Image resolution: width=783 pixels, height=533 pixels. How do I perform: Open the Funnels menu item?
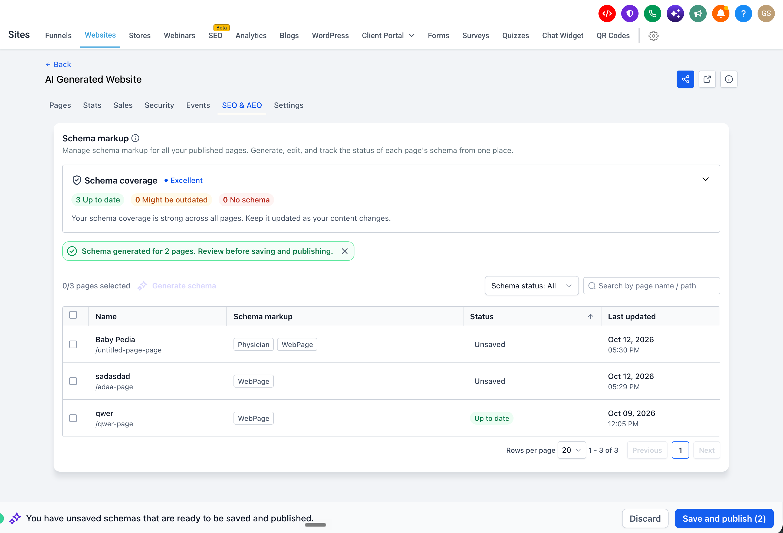click(x=58, y=36)
